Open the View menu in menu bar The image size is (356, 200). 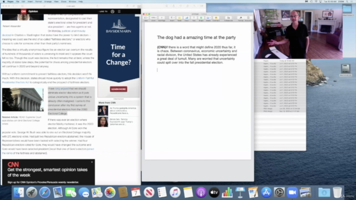coord(56,1)
